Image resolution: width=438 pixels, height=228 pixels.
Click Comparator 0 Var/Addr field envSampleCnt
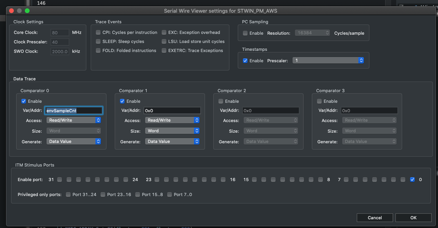click(x=74, y=111)
